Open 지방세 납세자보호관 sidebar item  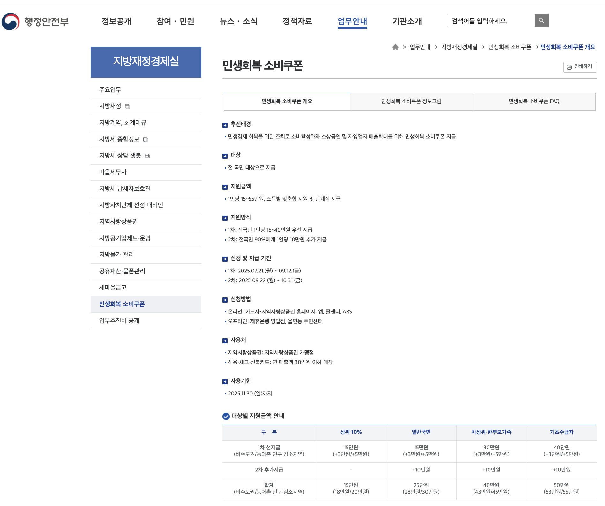click(146, 189)
